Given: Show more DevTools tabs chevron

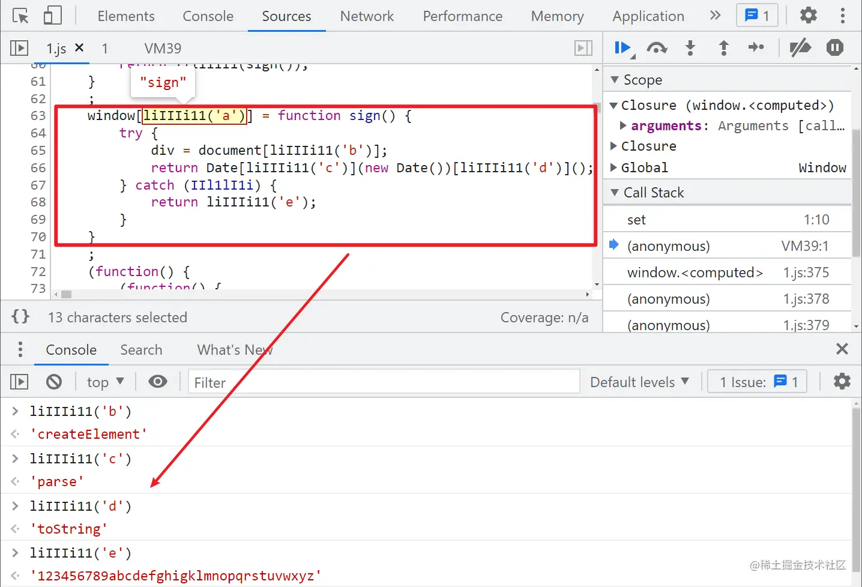Looking at the screenshot, I should (x=715, y=16).
